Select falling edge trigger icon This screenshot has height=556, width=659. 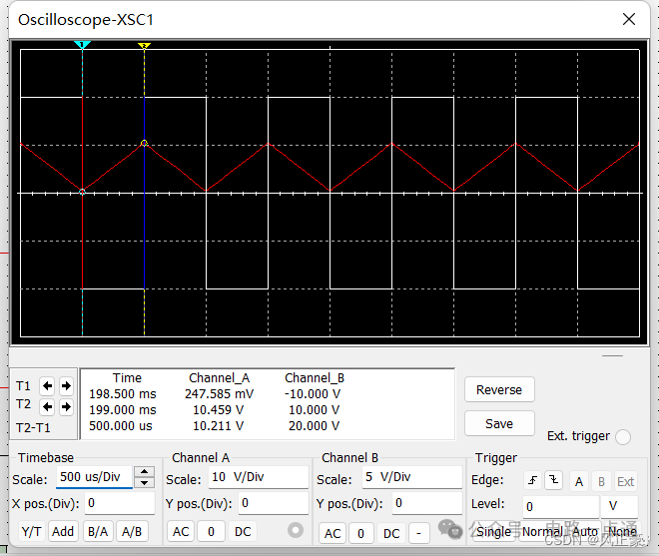[x=553, y=480]
